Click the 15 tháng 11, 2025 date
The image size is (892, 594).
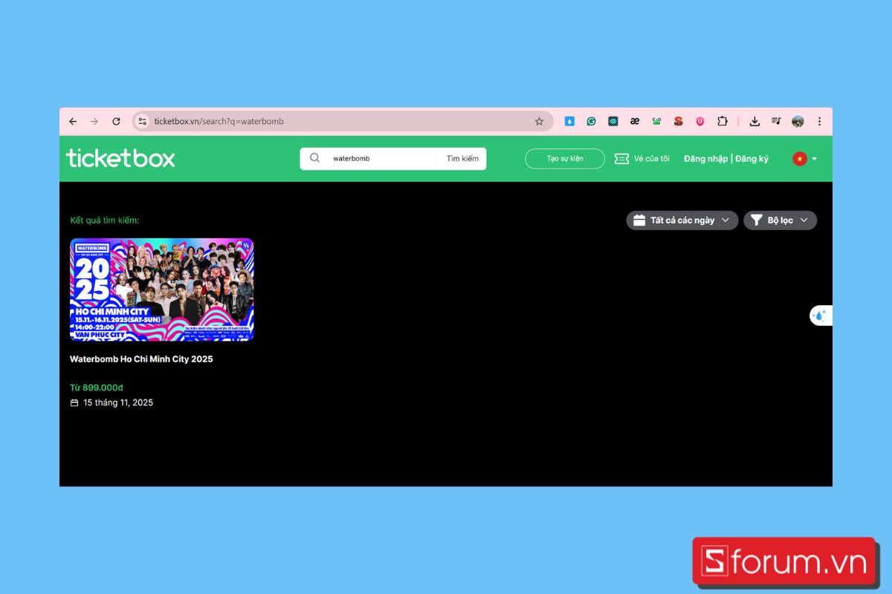coord(118,402)
